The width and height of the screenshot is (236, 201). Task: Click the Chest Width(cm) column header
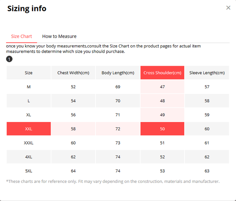(x=73, y=73)
